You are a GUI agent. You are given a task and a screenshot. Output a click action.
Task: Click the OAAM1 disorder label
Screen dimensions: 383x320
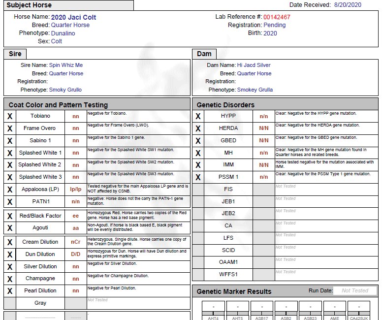[x=228, y=262]
